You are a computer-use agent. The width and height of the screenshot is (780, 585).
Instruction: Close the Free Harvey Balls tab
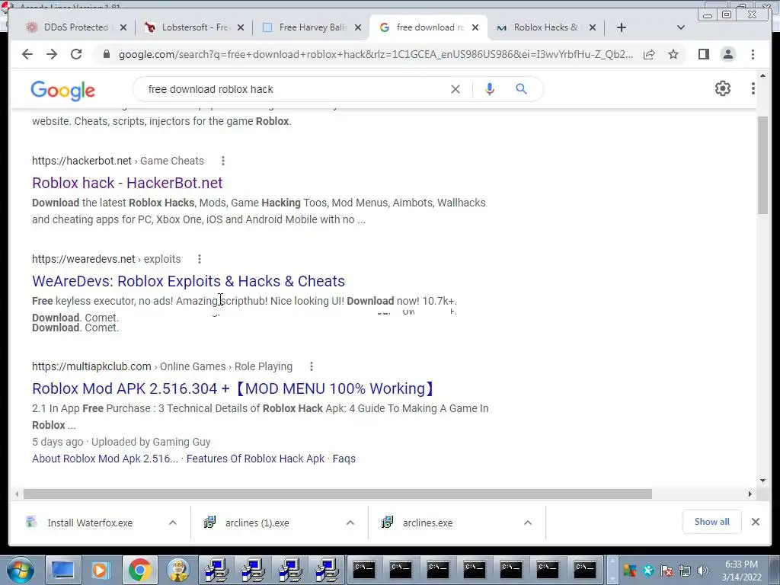tap(358, 27)
